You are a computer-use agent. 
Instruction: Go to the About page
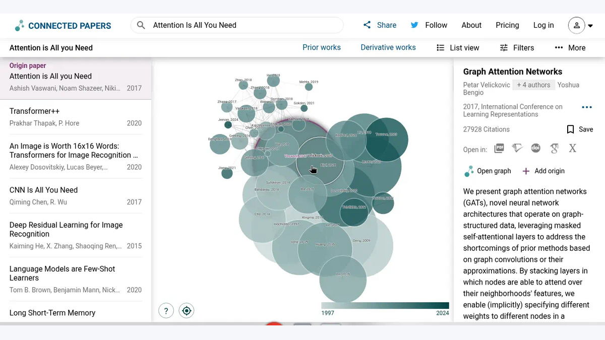(471, 25)
